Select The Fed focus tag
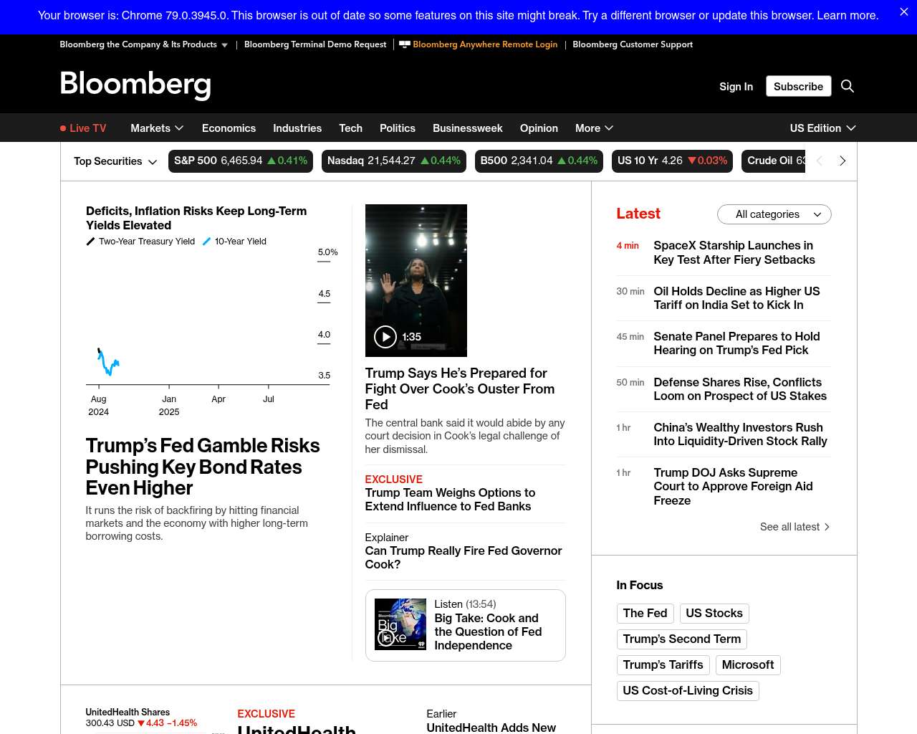The image size is (917, 734). tap(645, 614)
